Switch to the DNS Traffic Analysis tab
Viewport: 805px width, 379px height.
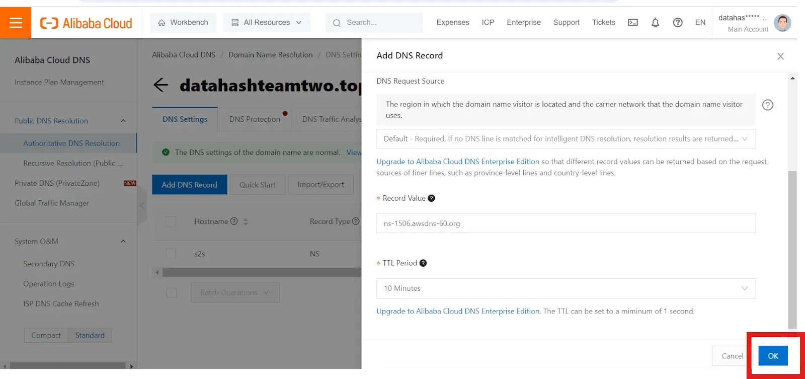(332, 119)
